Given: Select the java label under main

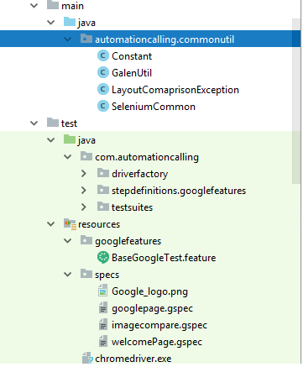Looking at the screenshot, I should coord(86,23).
